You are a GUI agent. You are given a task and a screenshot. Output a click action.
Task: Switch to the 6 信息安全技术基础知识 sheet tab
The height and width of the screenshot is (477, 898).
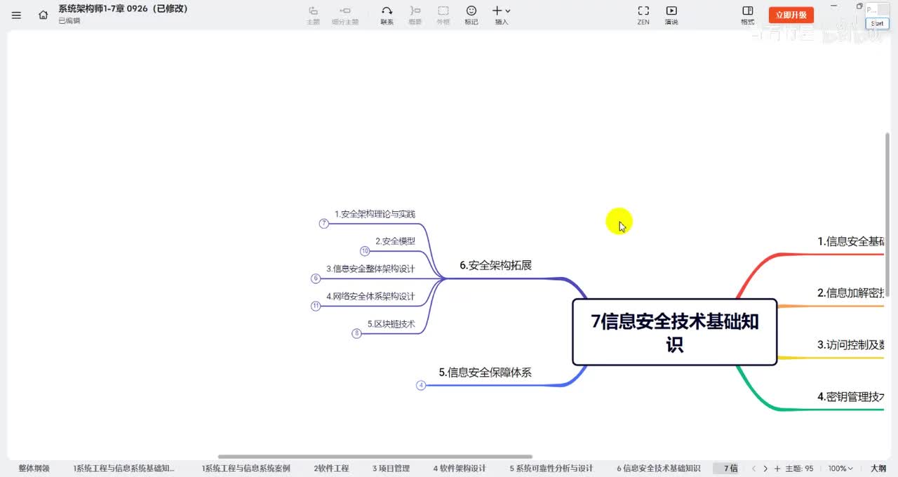point(659,469)
